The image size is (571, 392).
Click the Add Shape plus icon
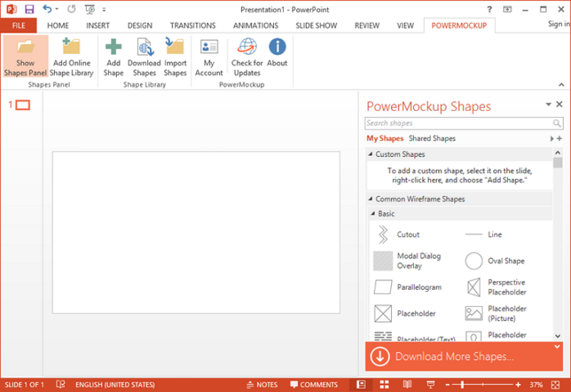(x=113, y=47)
